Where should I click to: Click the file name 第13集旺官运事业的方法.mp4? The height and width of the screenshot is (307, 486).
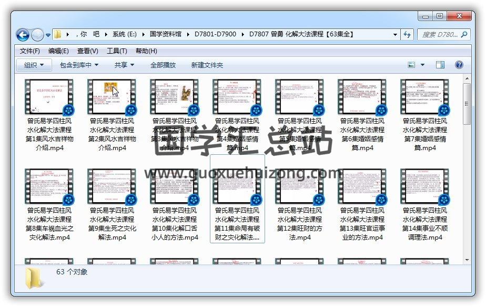point(362,224)
